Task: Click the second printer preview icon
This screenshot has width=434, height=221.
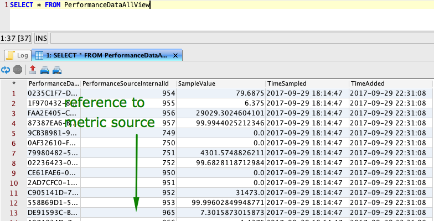Action: click(x=56, y=70)
